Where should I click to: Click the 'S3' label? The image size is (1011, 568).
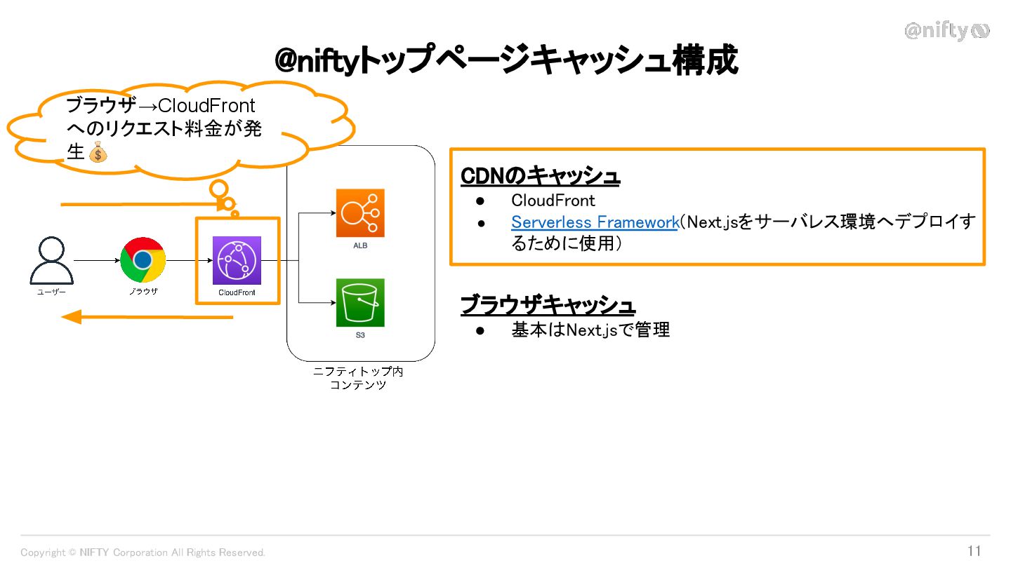pos(360,336)
